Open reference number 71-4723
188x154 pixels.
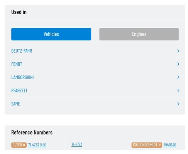(x=77, y=144)
